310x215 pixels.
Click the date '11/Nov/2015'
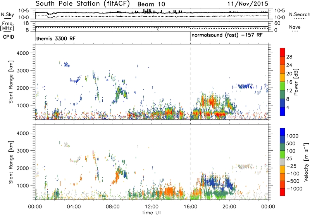(248, 4)
